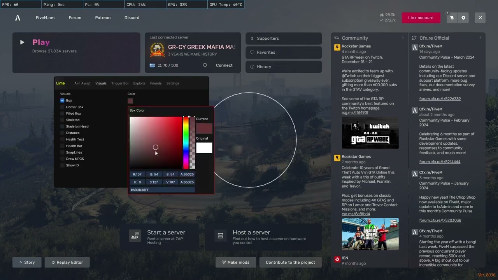Click the R:107 value field
Image resolution: width=498 pixels, height=280 pixels.
[137, 174]
